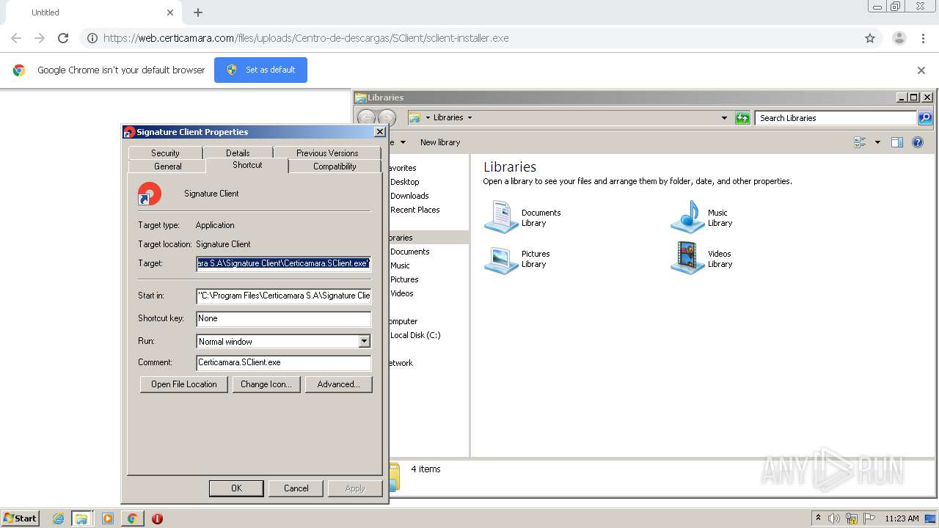939x528 pixels.
Task: Select Pictures in navigation pane
Action: [x=404, y=279]
